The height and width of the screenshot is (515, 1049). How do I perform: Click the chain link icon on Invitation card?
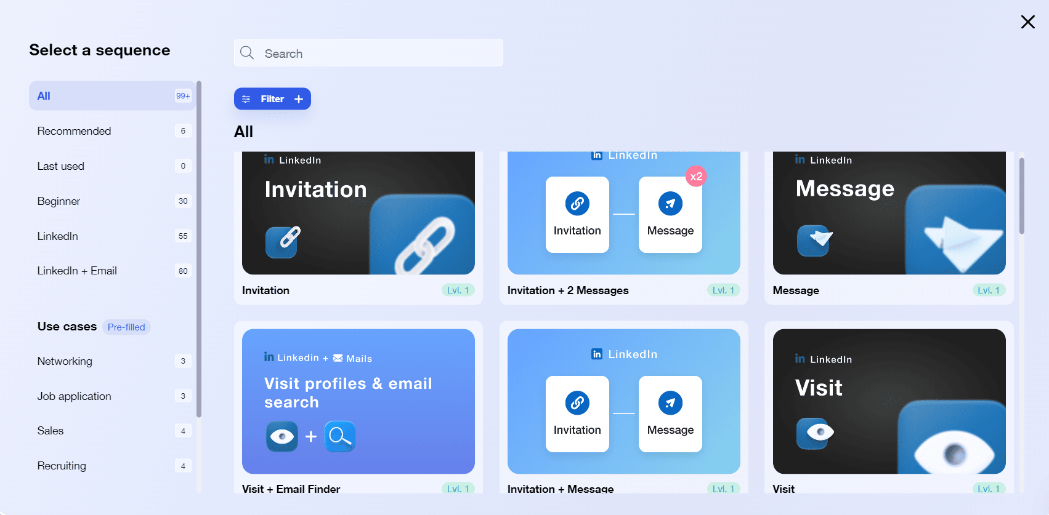tap(281, 241)
